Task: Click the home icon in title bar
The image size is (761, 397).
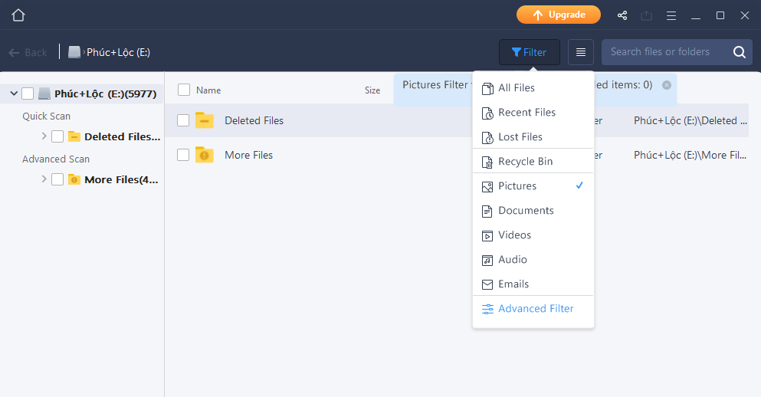Action: coord(18,15)
